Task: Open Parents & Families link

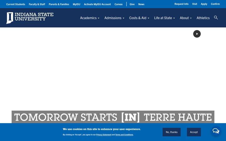Action: point(59,4)
